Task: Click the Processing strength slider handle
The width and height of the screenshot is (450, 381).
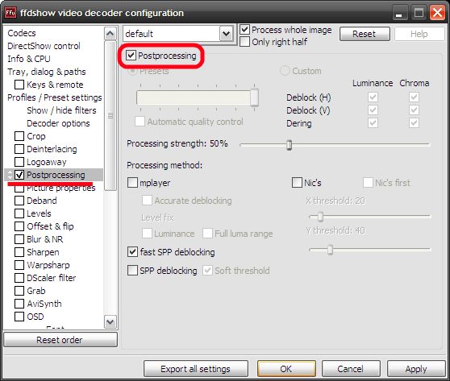Action: (289, 145)
